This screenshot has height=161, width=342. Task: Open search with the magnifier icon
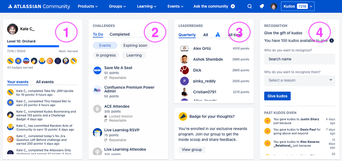tap(250, 6)
